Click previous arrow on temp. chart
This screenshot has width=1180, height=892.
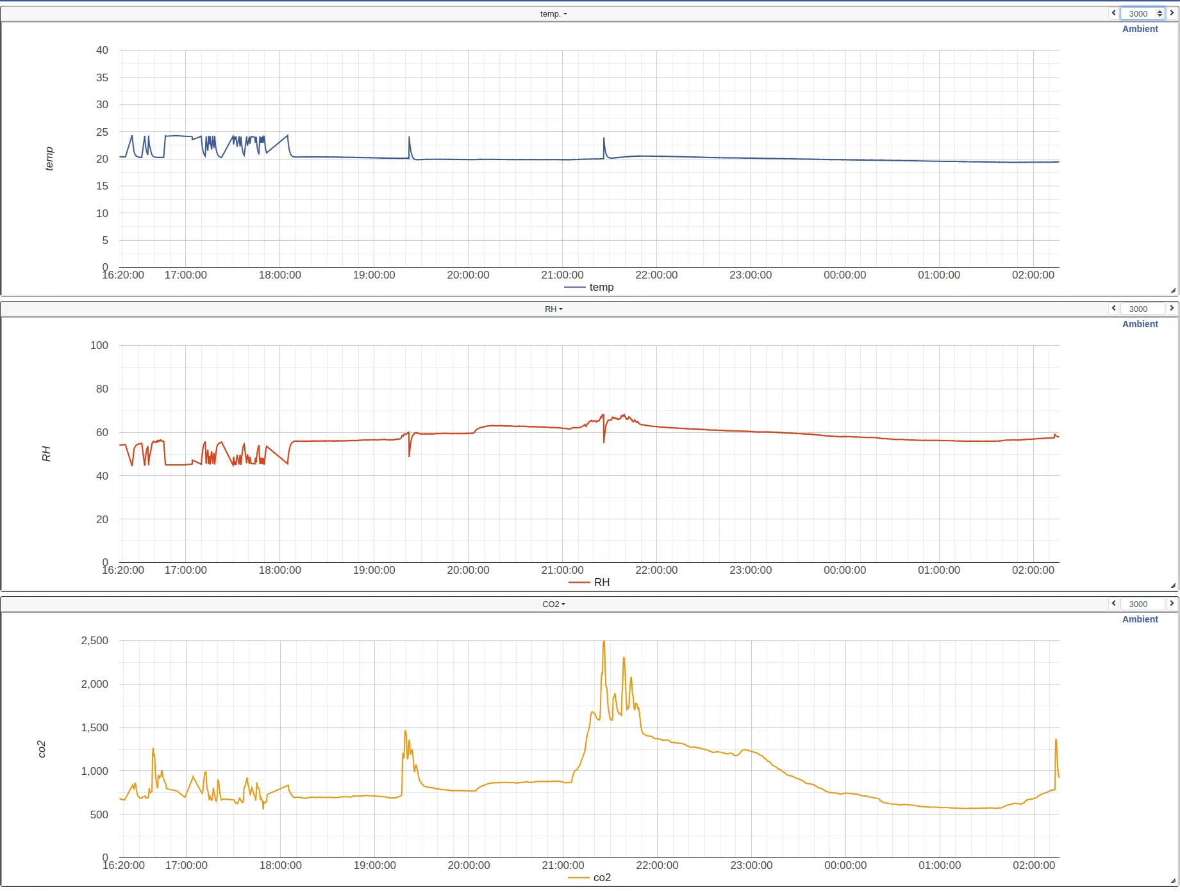click(1114, 13)
